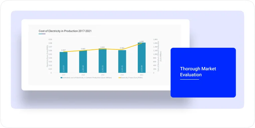Screen dimensions: 255x128
Task: Select the 2018 bar labeled 1,205.60
Action: tap(83, 62)
